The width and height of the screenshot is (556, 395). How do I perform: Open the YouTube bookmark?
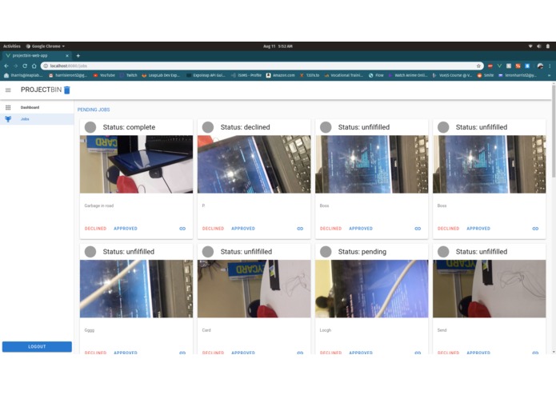[x=104, y=75]
